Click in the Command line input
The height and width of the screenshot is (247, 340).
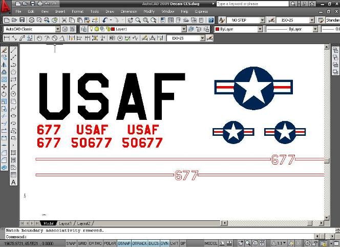(x=159, y=237)
